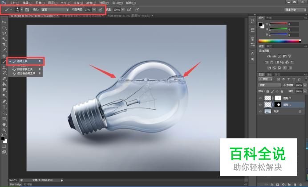Select the Move tool in the toolbox
308x187 pixels.
4,22
